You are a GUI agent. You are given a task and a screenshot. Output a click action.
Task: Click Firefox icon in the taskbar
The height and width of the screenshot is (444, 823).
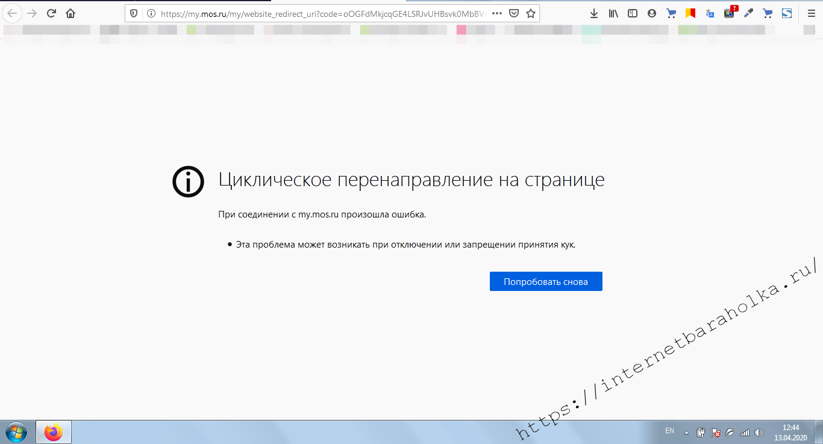point(54,432)
